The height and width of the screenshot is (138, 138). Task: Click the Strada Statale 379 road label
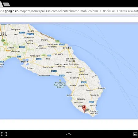pos(47,36)
